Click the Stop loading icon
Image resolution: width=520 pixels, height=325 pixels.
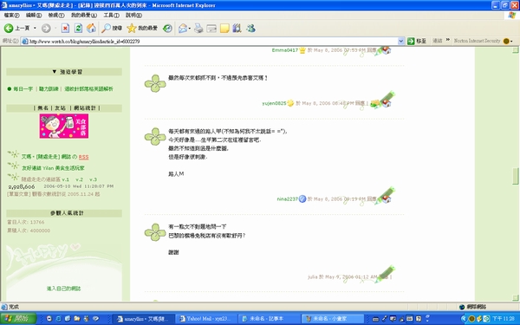pos(65,29)
